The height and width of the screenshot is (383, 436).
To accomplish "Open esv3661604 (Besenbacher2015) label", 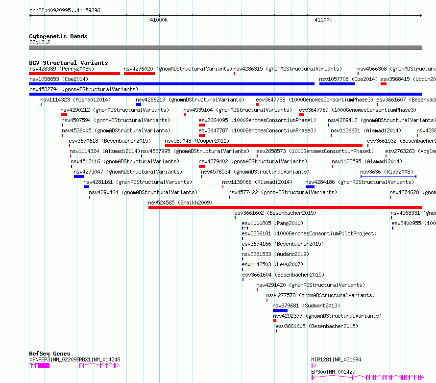I will (x=283, y=275).
